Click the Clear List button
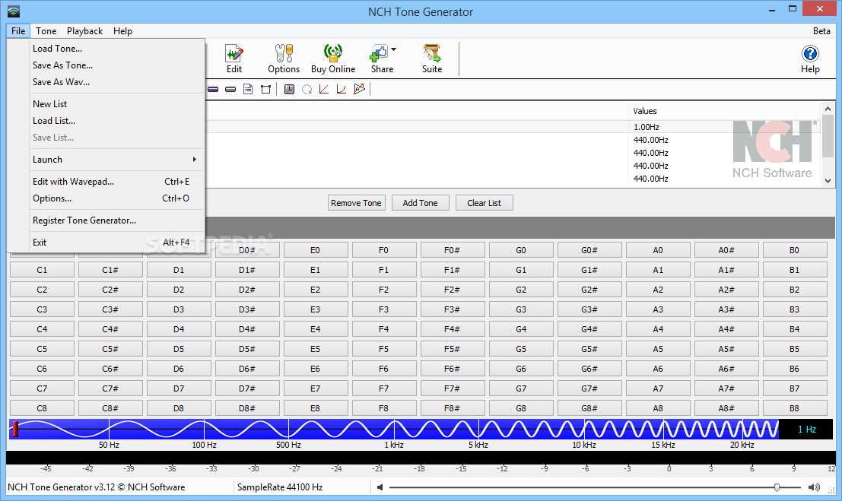 click(x=484, y=203)
